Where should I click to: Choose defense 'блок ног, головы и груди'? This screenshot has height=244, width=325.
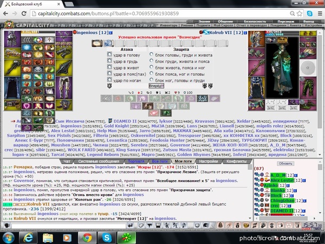tap(152, 80)
